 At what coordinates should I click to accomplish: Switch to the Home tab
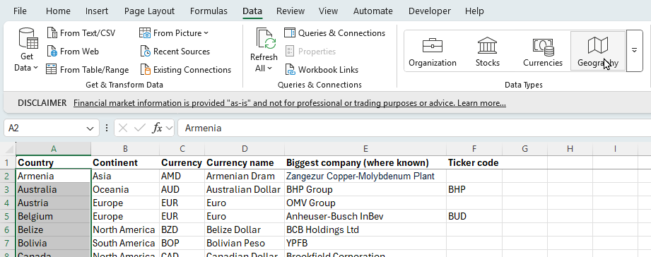coord(58,11)
